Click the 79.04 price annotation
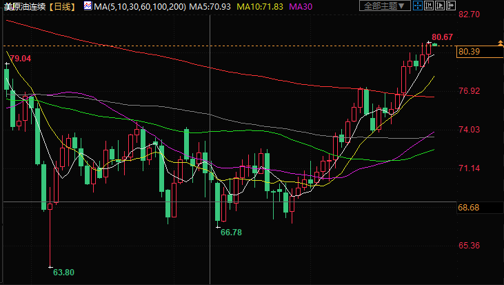 (21, 59)
